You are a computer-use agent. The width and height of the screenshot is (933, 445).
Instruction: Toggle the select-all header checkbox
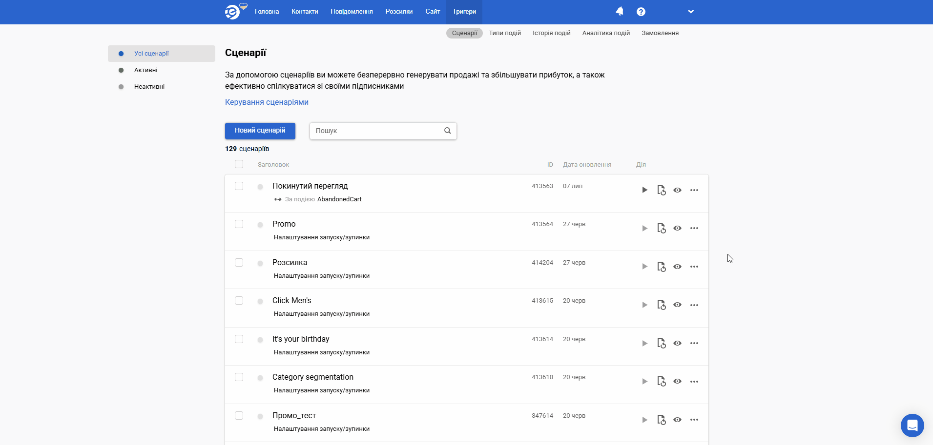coord(239,164)
